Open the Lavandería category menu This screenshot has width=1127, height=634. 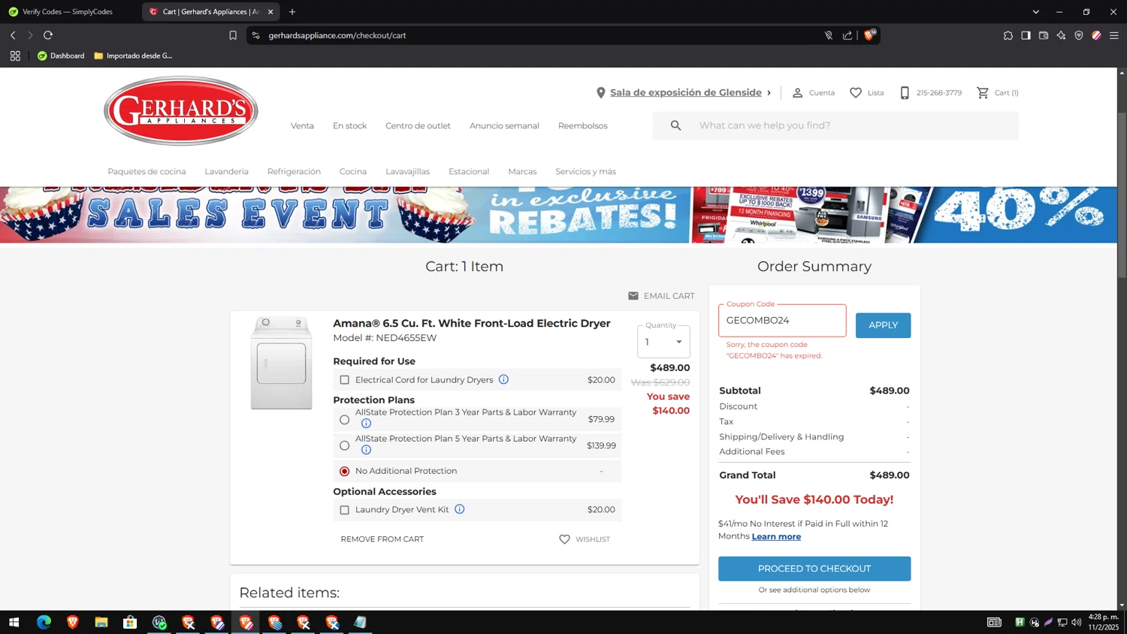[226, 171]
